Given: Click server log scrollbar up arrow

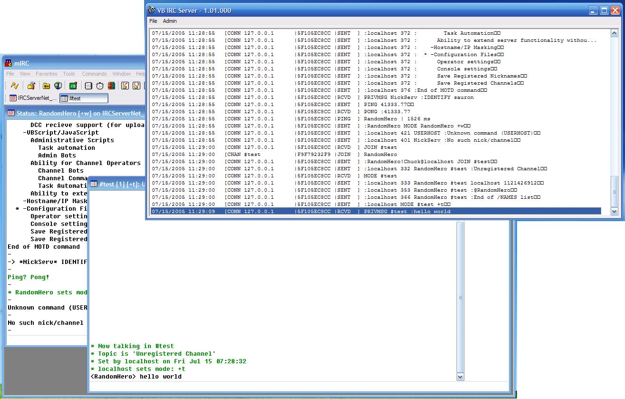Looking at the screenshot, I should pyautogui.click(x=614, y=33).
